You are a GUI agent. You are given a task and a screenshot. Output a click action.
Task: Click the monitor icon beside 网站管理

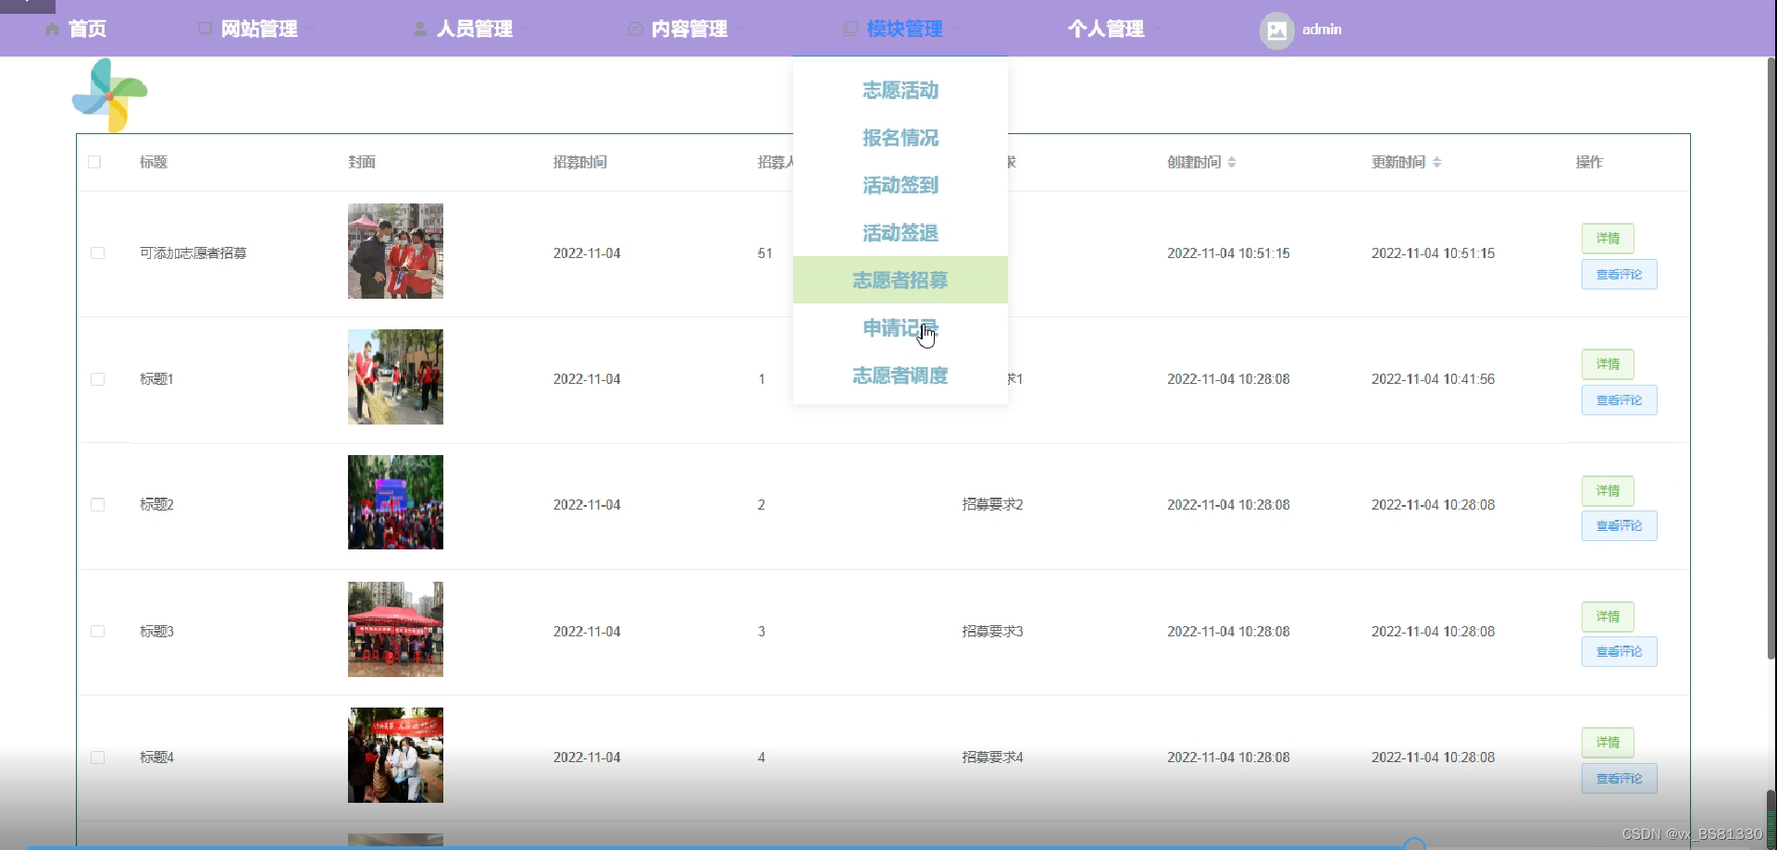[205, 30]
